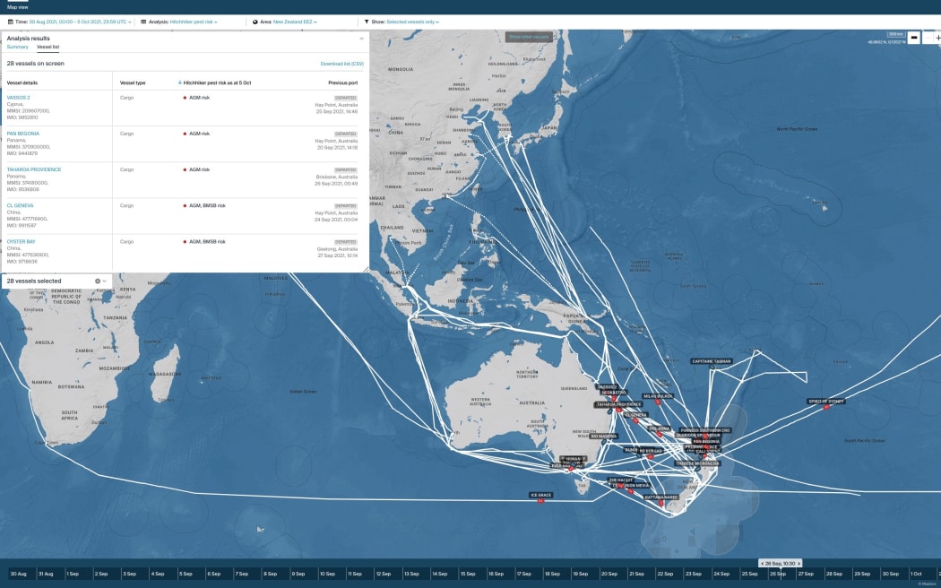Click the 26 Sep, 10:30 timeline marker

(781, 564)
